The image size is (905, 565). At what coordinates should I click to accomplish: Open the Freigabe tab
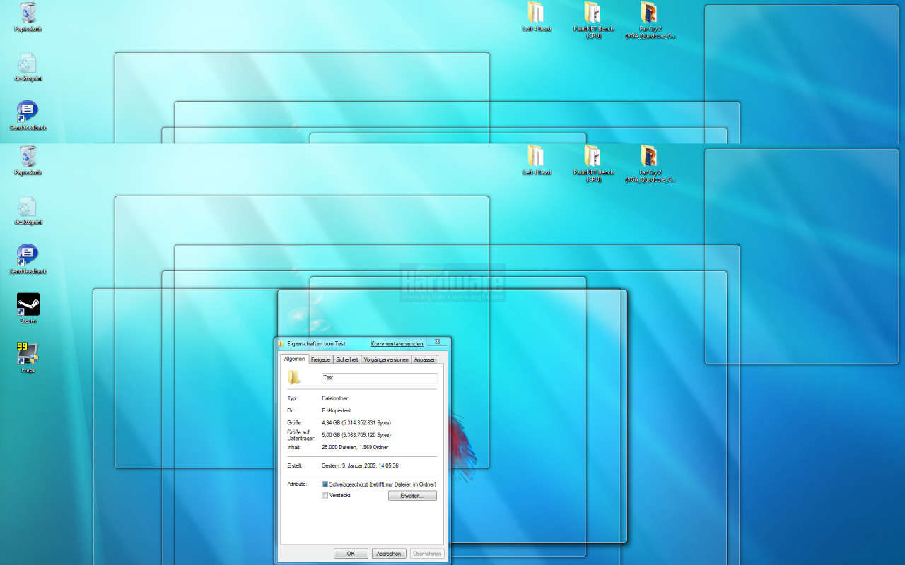tap(320, 359)
